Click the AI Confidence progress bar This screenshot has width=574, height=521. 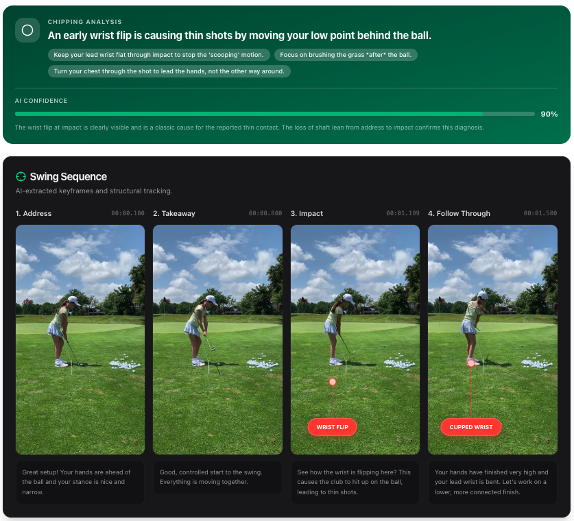(274, 114)
